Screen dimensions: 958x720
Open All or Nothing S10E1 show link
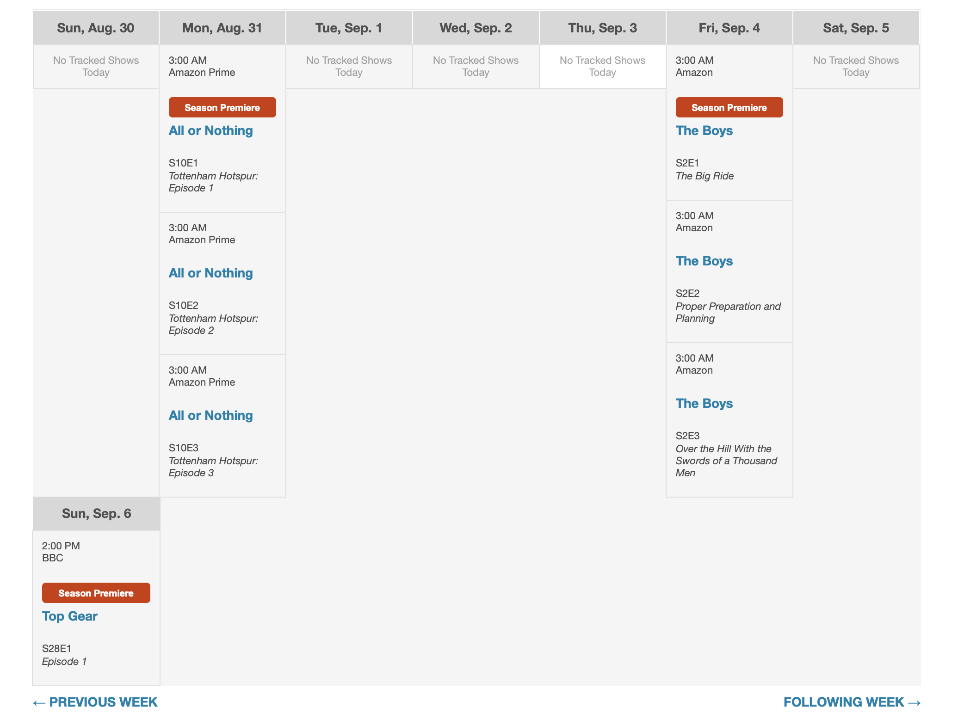210,131
